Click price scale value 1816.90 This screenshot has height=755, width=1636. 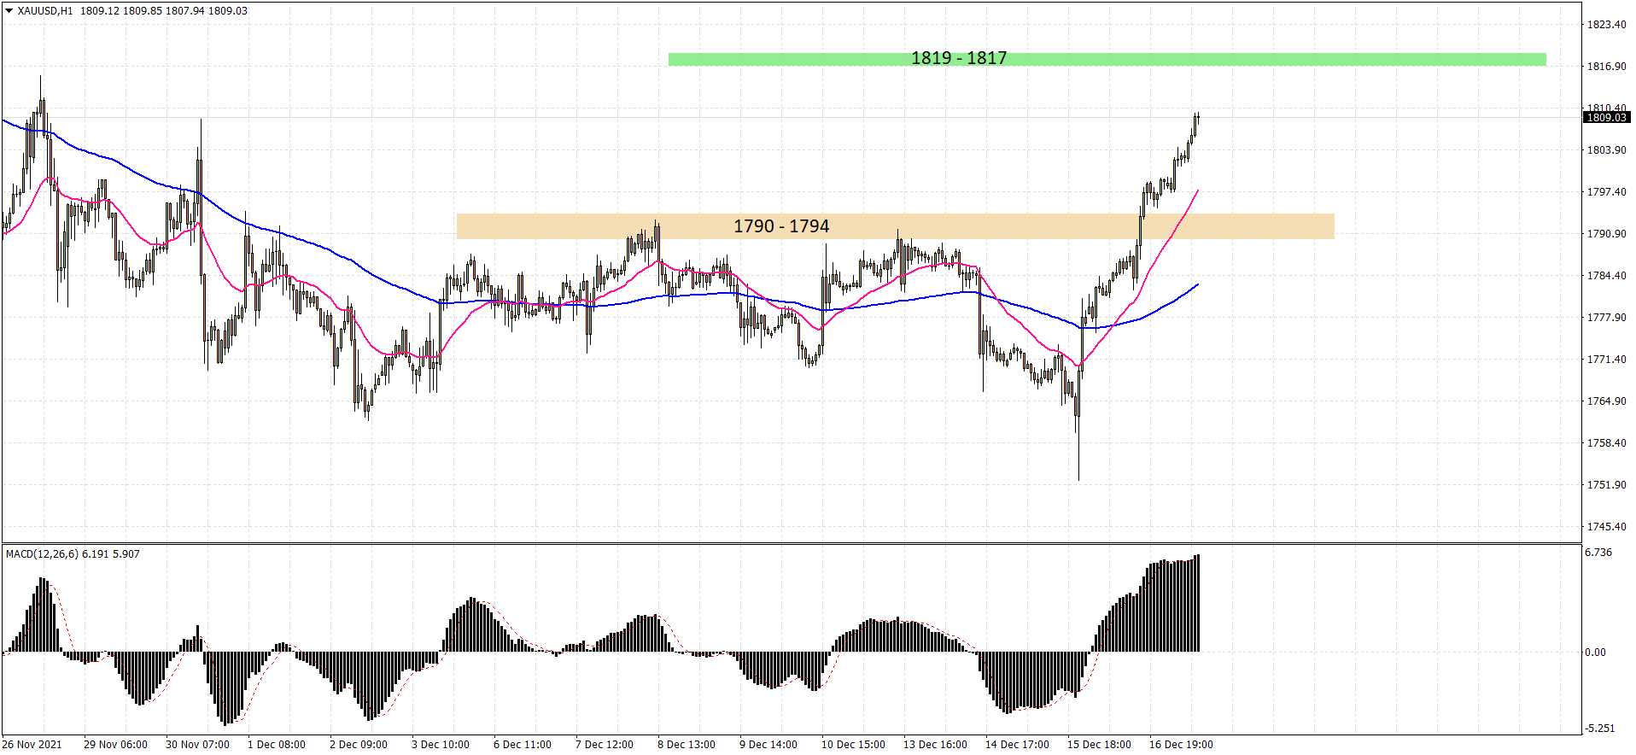click(1606, 67)
